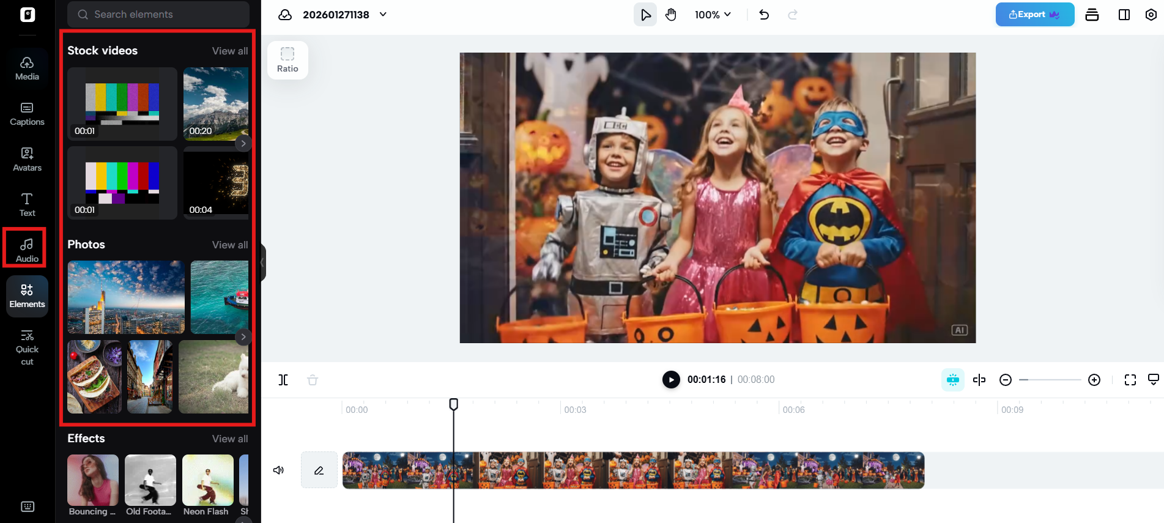The height and width of the screenshot is (523, 1164).
Task: Open the layers stack icon
Action: [1092, 15]
